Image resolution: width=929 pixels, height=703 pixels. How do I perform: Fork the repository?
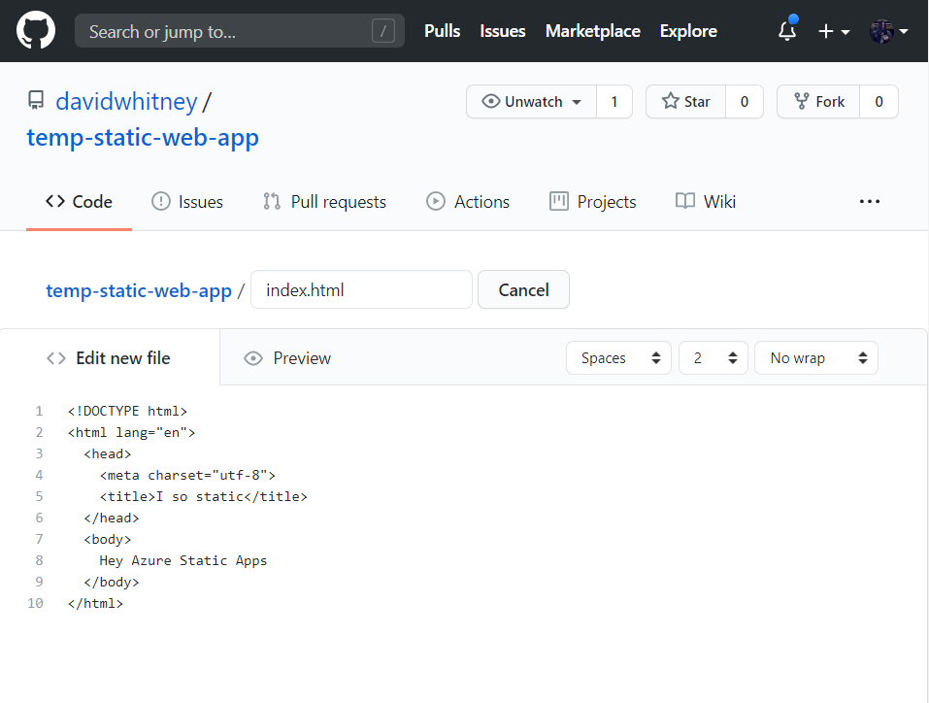tap(818, 102)
